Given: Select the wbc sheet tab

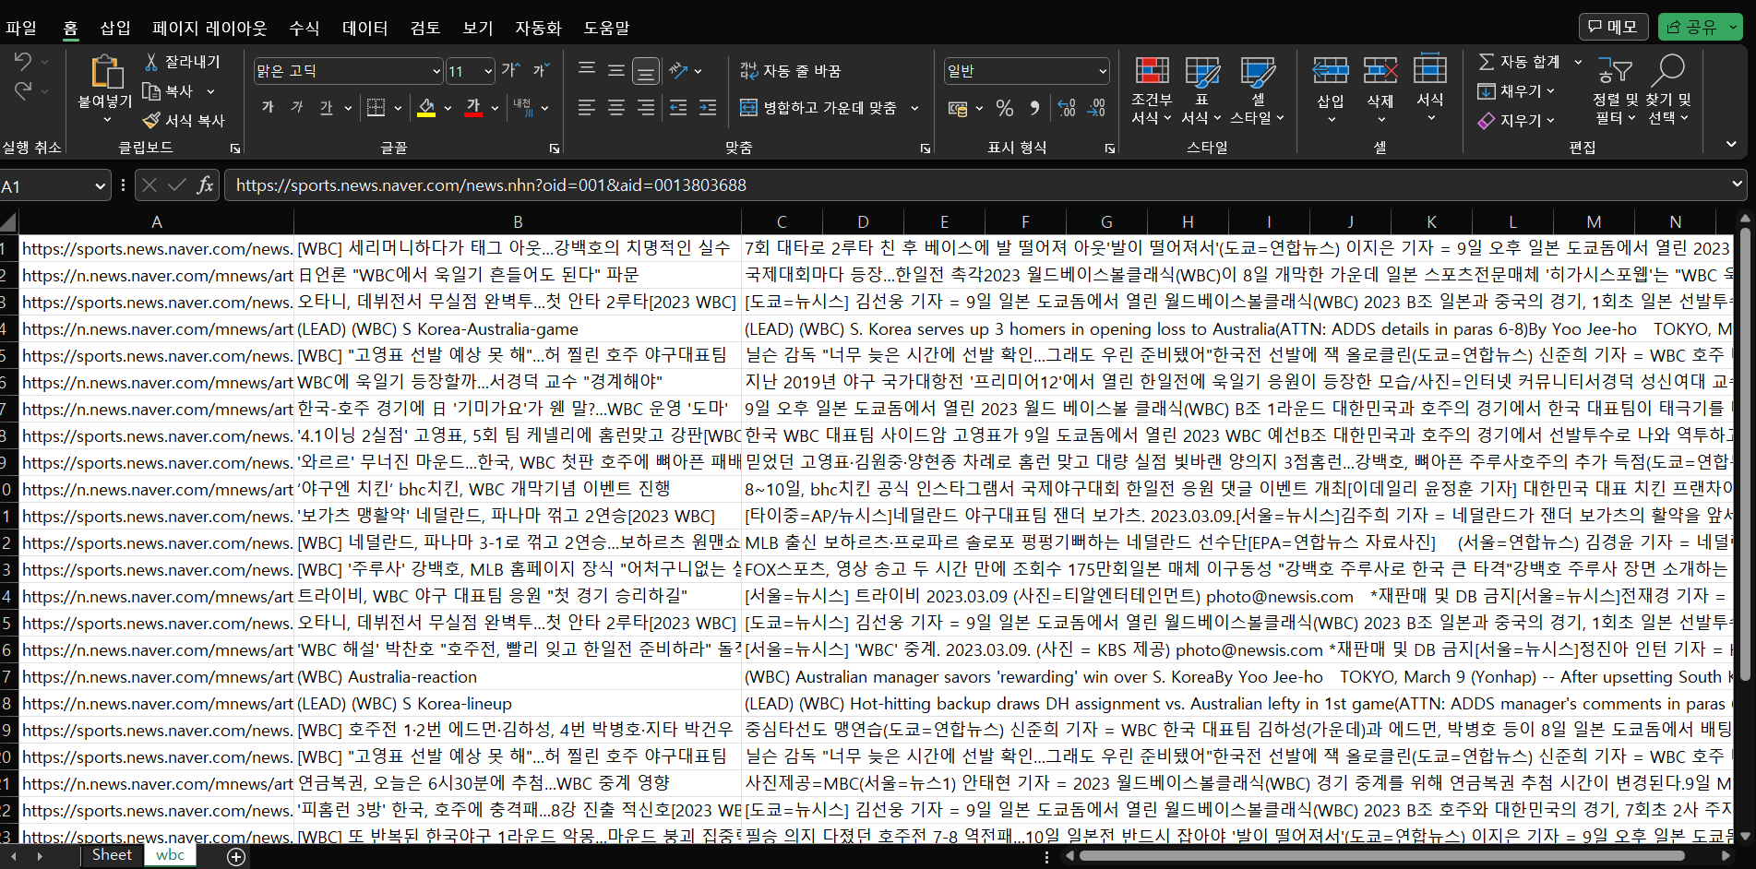Looking at the screenshot, I should 170,855.
